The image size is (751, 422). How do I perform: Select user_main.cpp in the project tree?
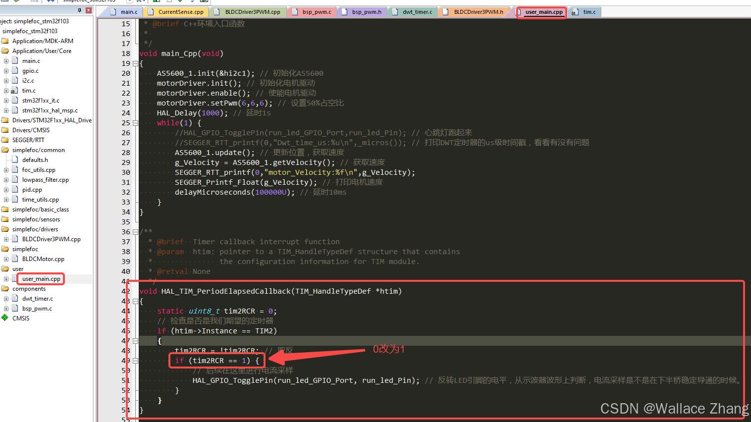point(41,279)
